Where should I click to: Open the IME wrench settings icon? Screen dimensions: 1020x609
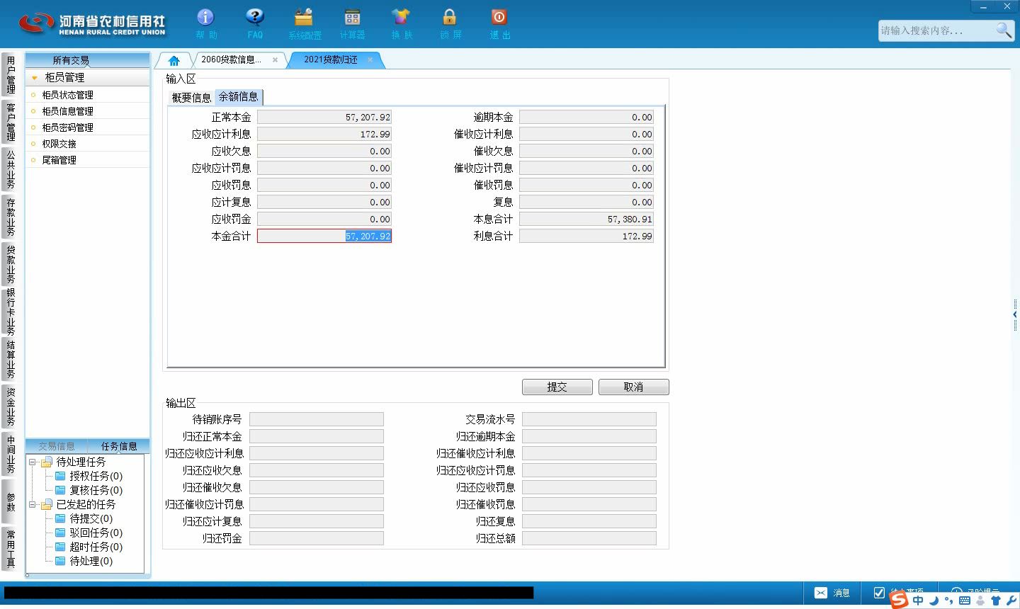[x=1011, y=601]
